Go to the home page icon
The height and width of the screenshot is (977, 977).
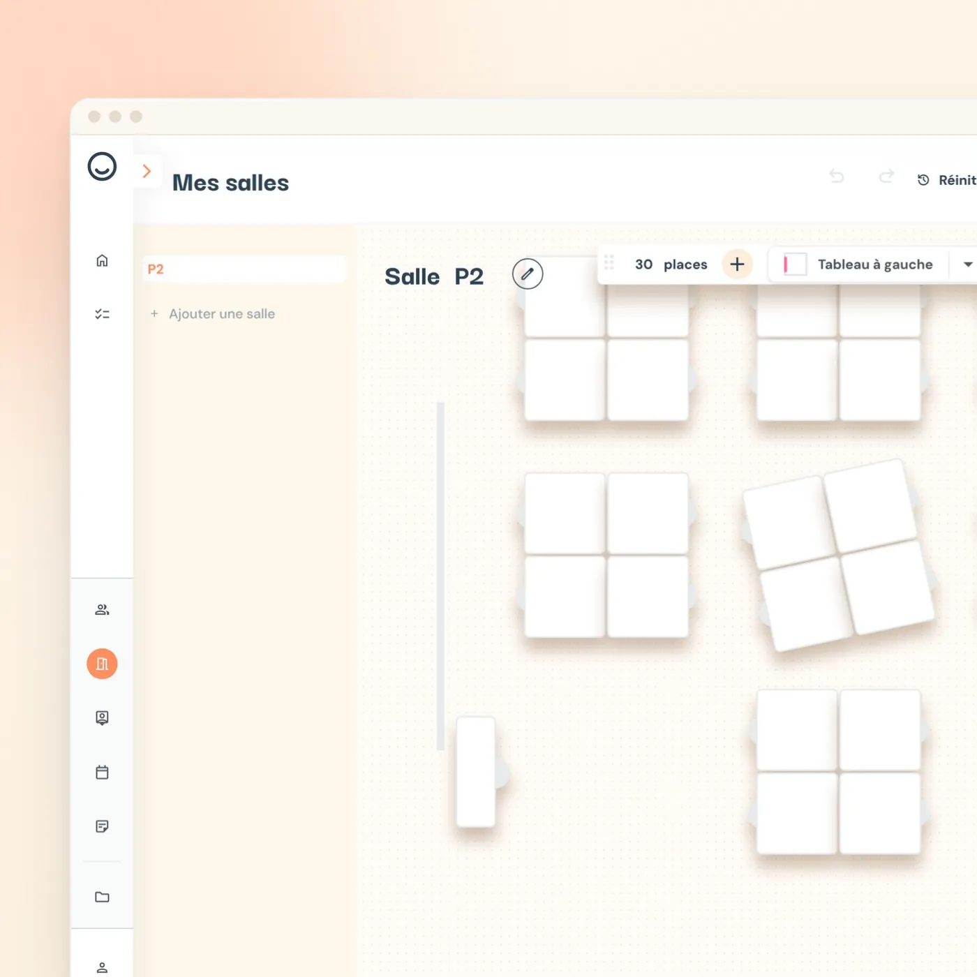[x=102, y=260]
